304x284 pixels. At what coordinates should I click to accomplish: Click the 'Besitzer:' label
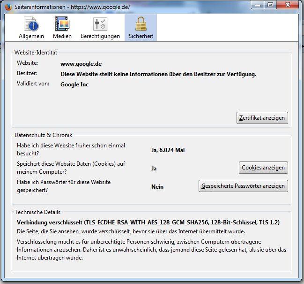pyautogui.click(x=27, y=73)
